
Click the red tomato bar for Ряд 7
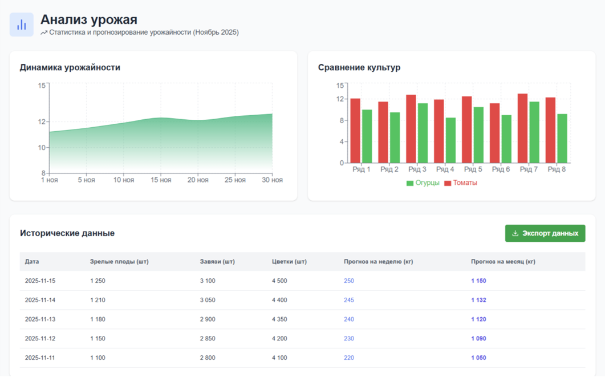click(522, 128)
